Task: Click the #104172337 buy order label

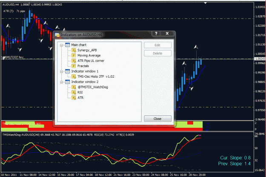Action: (13, 57)
